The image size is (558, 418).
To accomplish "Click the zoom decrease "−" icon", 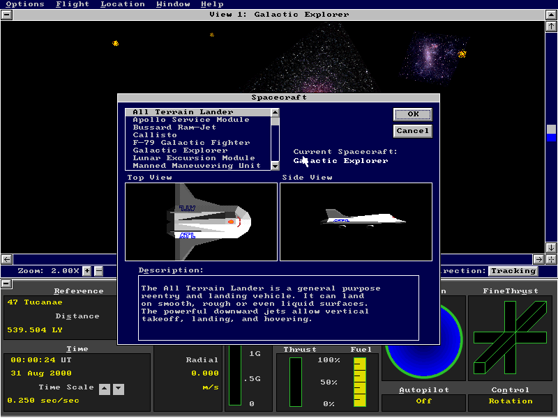I will pos(98,271).
